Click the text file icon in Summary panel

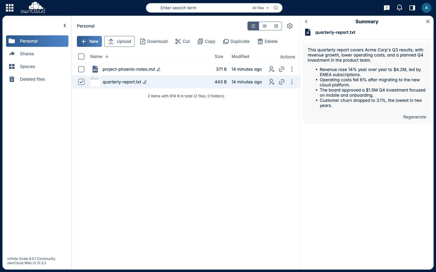coord(308,32)
